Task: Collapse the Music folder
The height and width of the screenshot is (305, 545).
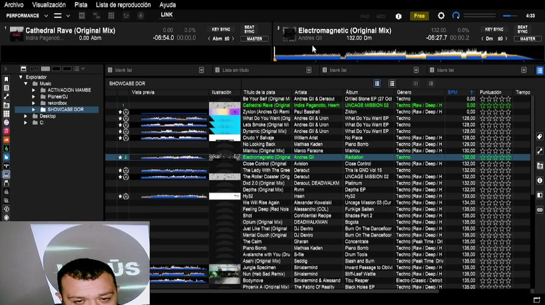Action: tap(25, 84)
